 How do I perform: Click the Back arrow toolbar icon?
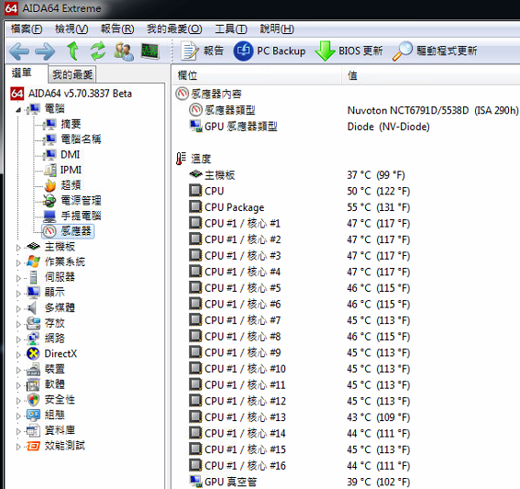pos(19,51)
